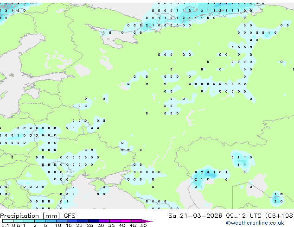294x227 pixels.
Task: Click the legend label '50'
Action: 143,225
